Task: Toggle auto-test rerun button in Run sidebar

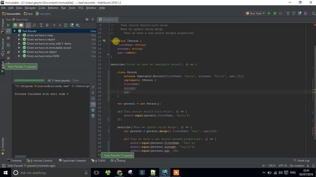Action: pos(8,31)
